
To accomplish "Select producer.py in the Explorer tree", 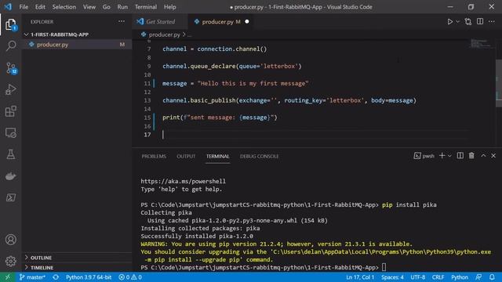I will coord(77,45).
